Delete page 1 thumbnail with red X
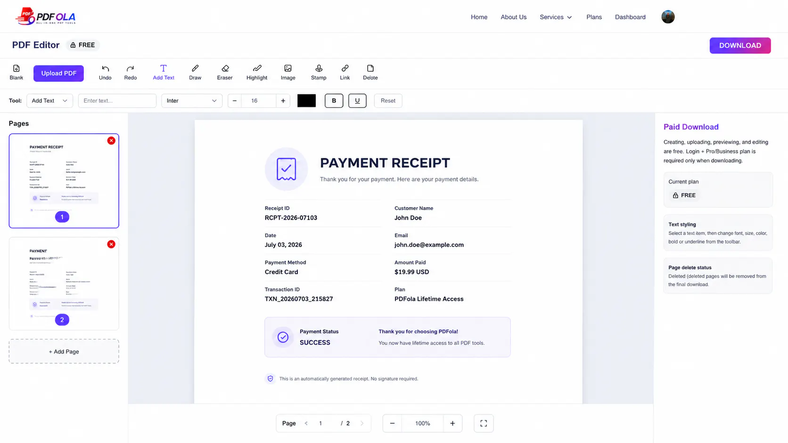Viewport: 788px width, 443px height. coord(111,141)
